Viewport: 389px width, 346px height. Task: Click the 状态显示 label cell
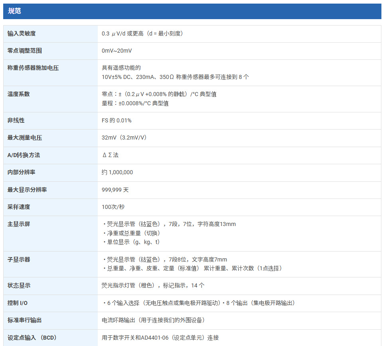(x=50, y=286)
